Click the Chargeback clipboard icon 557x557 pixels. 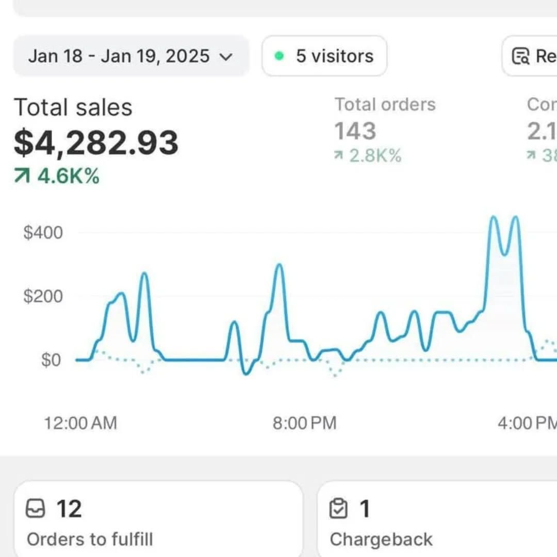tap(339, 508)
